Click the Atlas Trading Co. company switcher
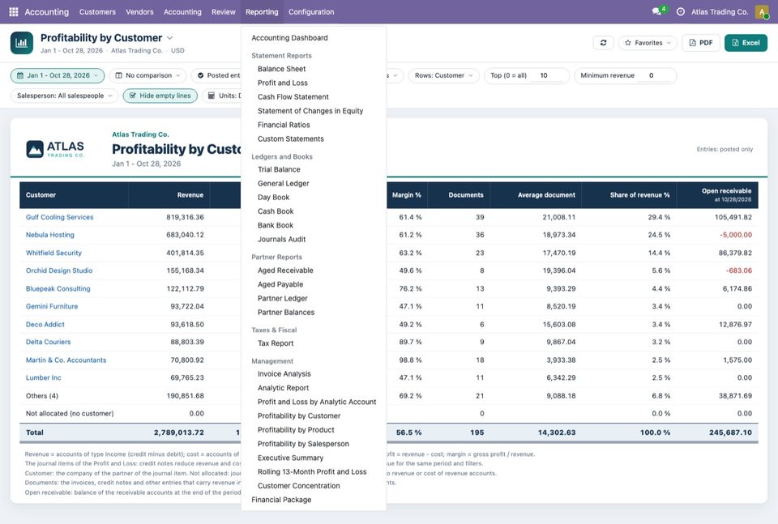This screenshot has height=524, width=778. point(720,12)
